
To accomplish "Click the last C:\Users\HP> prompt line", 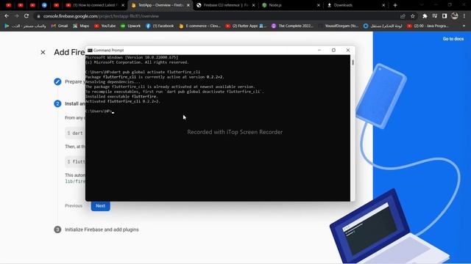I will pos(100,111).
